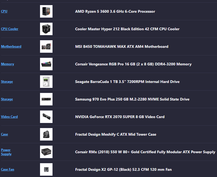Select Cooler Master Hyper 212 Black Edition name
The width and height of the screenshot is (217, 177).
(127, 29)
